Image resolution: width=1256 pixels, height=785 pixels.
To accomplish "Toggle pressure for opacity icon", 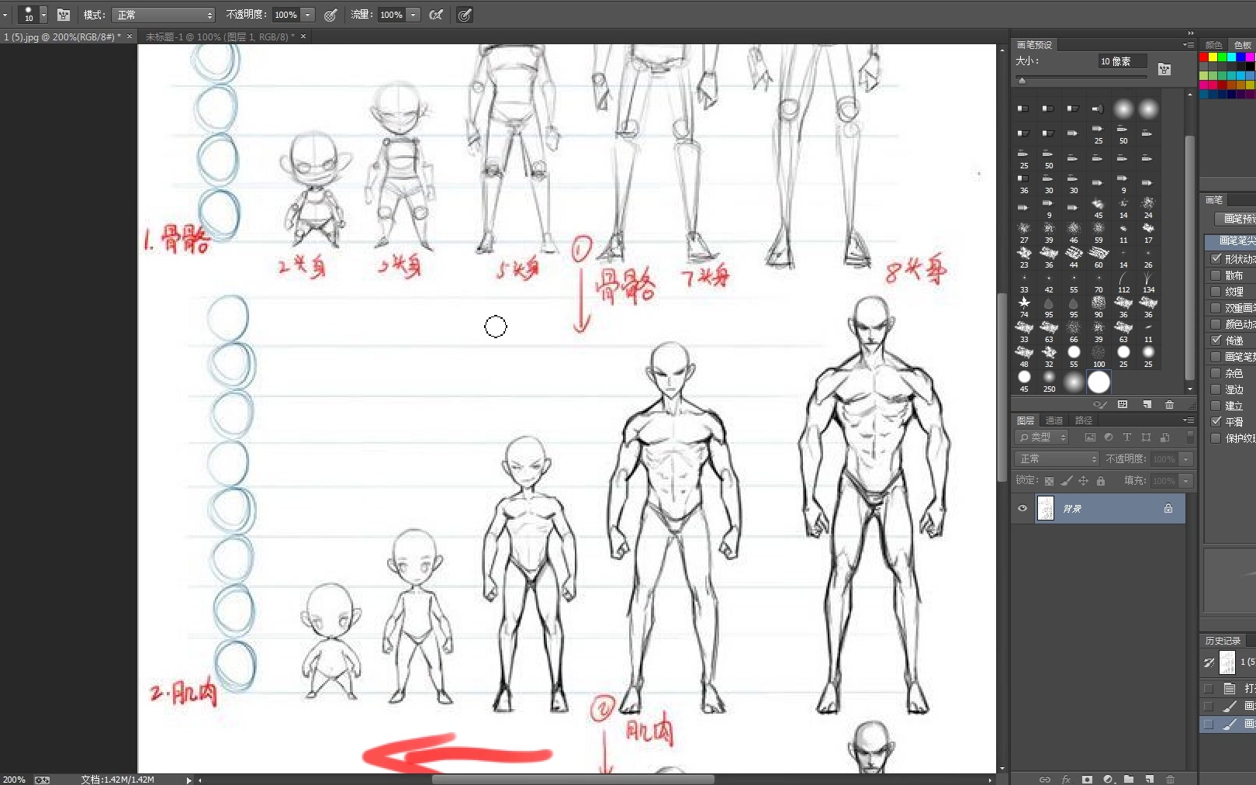I will 330,15.
